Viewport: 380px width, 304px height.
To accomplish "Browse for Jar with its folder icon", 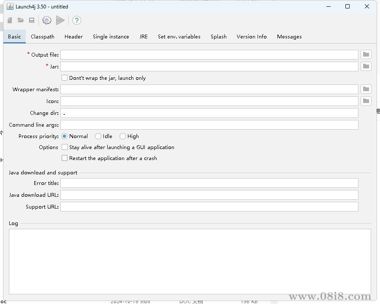I will click(x=366, y=66).
